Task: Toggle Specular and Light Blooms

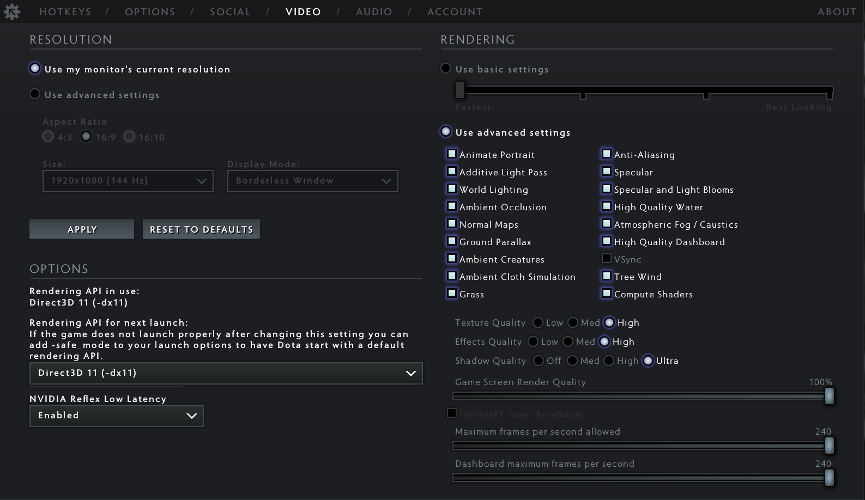Action: point(607,189)
